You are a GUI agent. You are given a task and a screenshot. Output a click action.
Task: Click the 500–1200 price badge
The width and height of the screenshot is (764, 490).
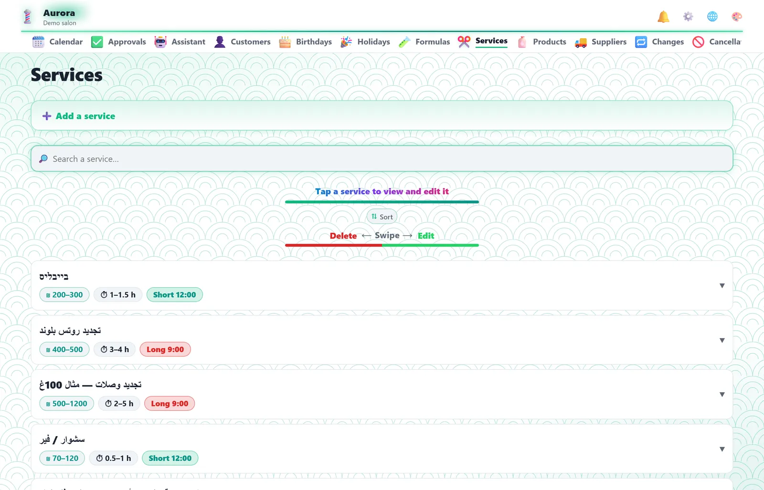(x=66, y=404)
